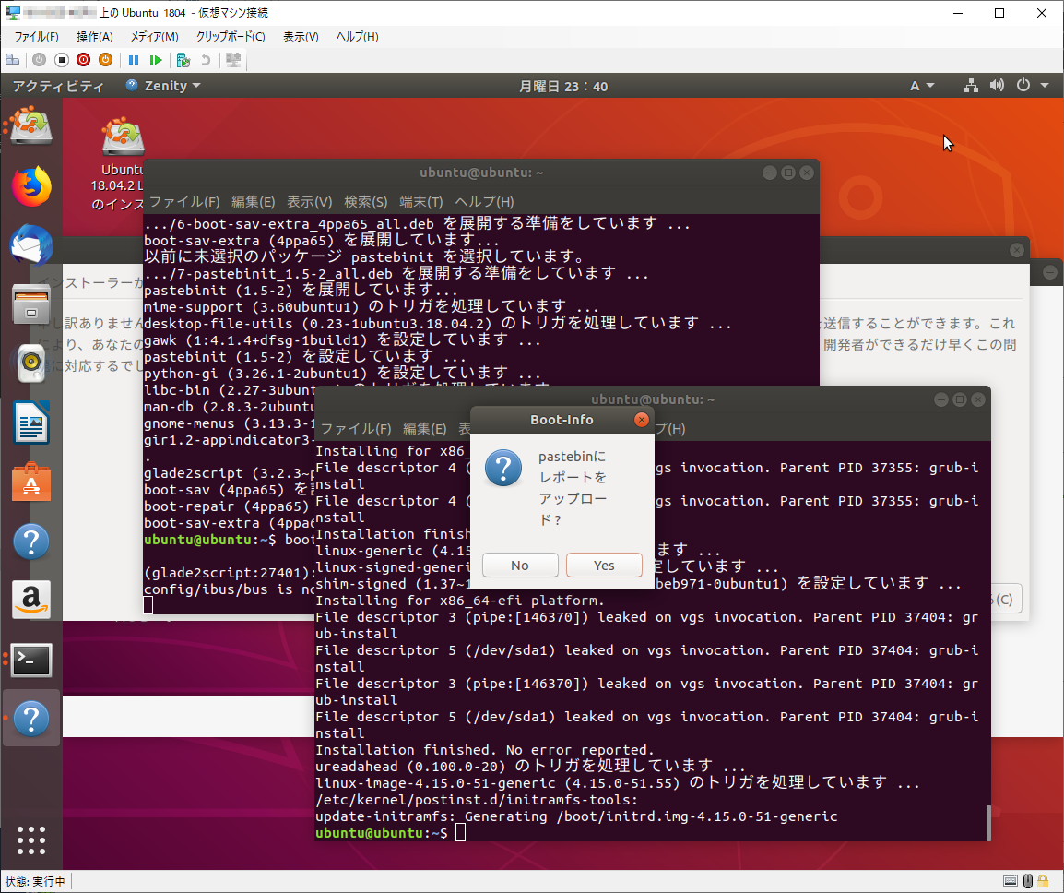This screenshot has height=893, width=1064.
Task: Expand the input method A dropdown
Action: click(x=921, y=86)
